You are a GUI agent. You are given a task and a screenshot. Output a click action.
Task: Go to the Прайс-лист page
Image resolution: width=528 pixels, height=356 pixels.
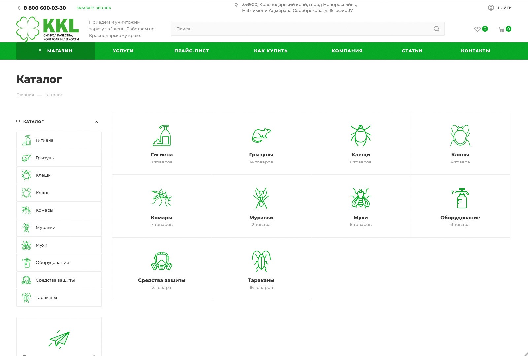click(x=191, y=51)
